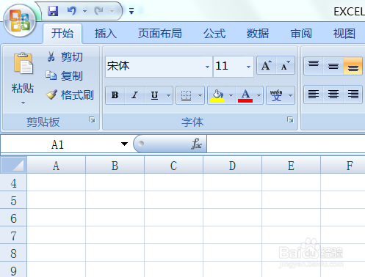Select row 8 header
The width and height of the screenshot is (365, 277).
click(x=13, y=253)
